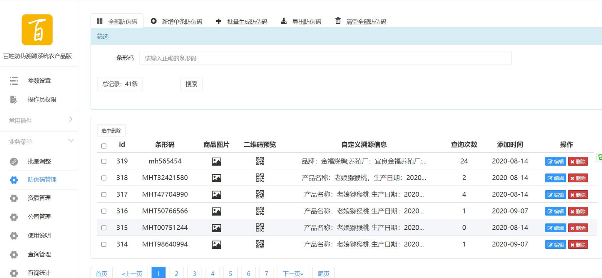Screen dimensions: 602x278
Task: Click 删除 for row id 317
Action: pyautogui.click(x=578, y=195)
